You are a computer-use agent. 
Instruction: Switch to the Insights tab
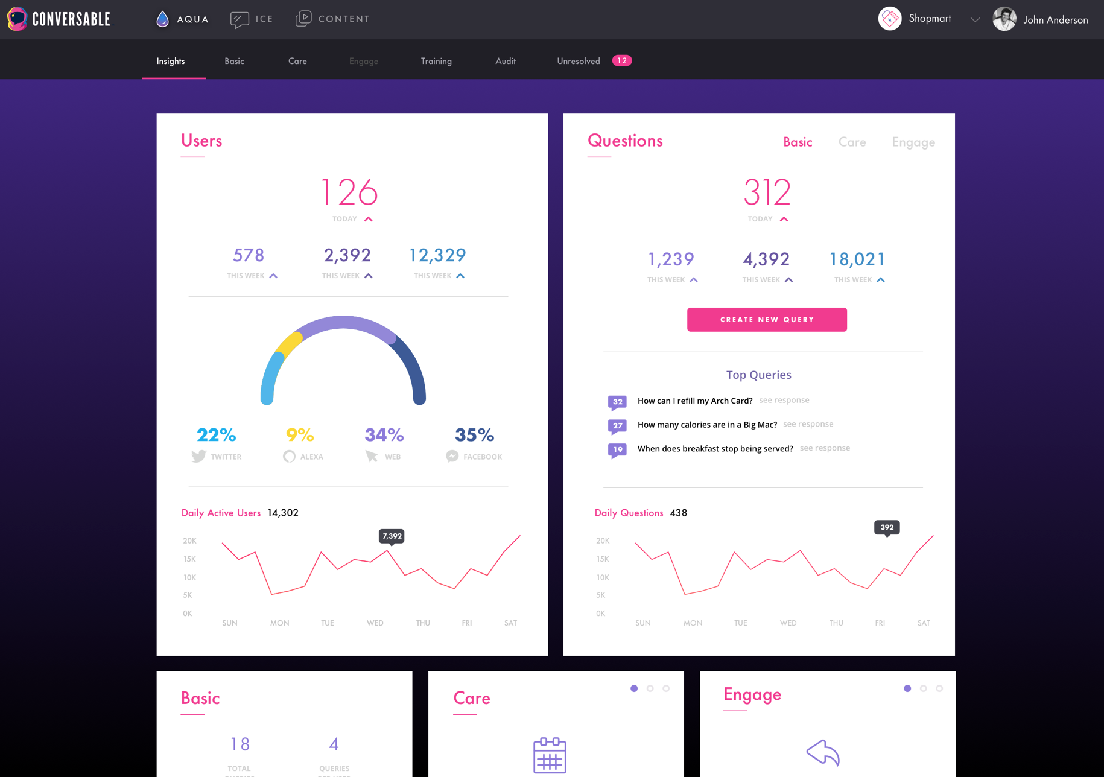171,61
